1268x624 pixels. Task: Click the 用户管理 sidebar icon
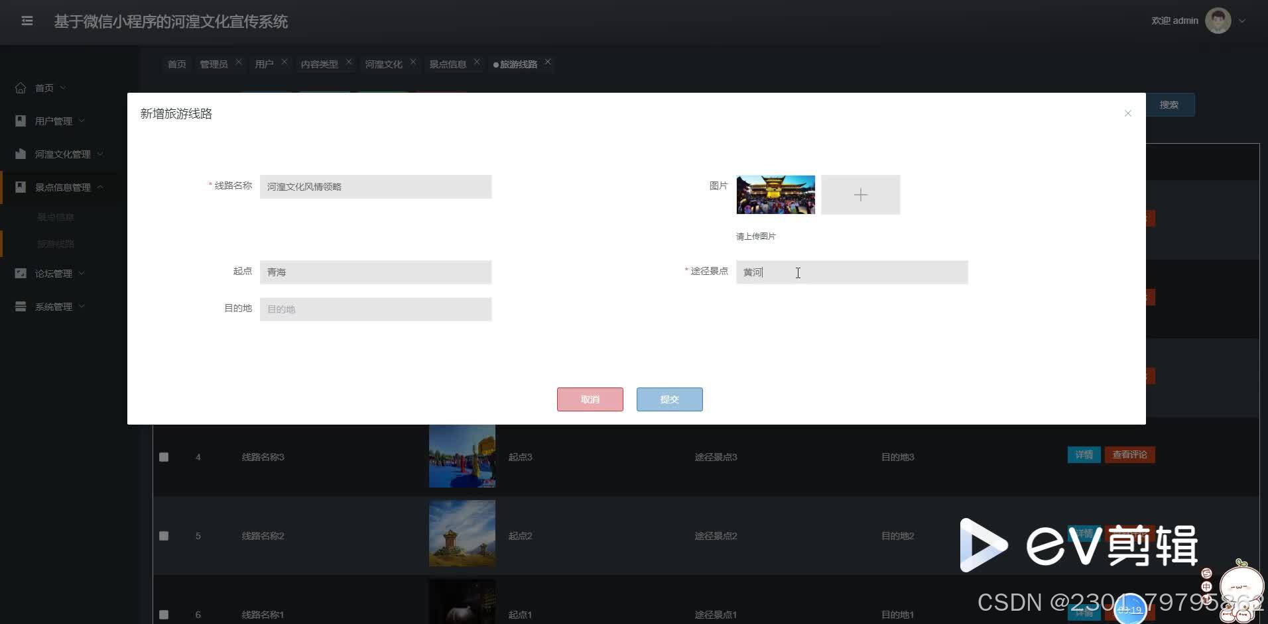click(21, 121)
